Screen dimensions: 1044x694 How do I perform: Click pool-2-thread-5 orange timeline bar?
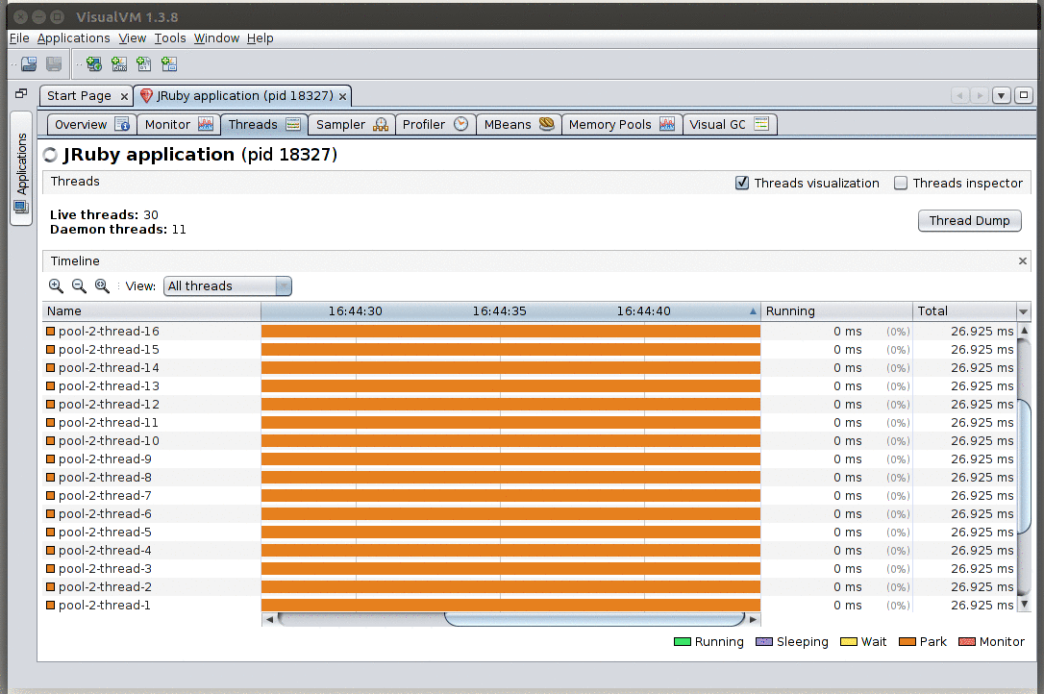click(x=510, y=533)
